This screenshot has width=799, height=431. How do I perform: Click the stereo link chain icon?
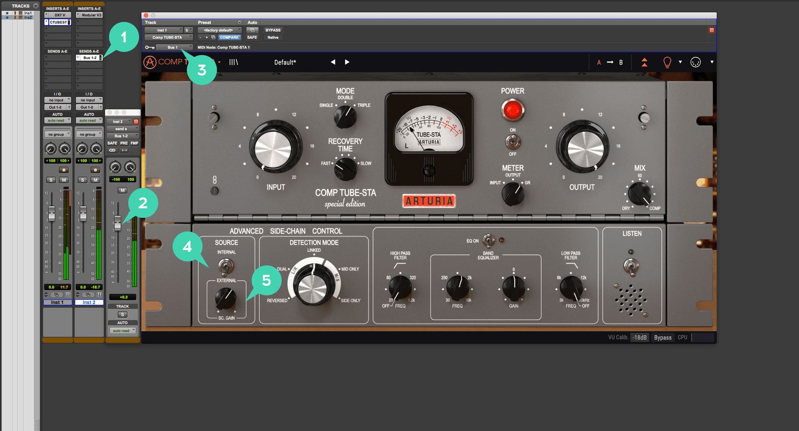(x=112, y=150)
